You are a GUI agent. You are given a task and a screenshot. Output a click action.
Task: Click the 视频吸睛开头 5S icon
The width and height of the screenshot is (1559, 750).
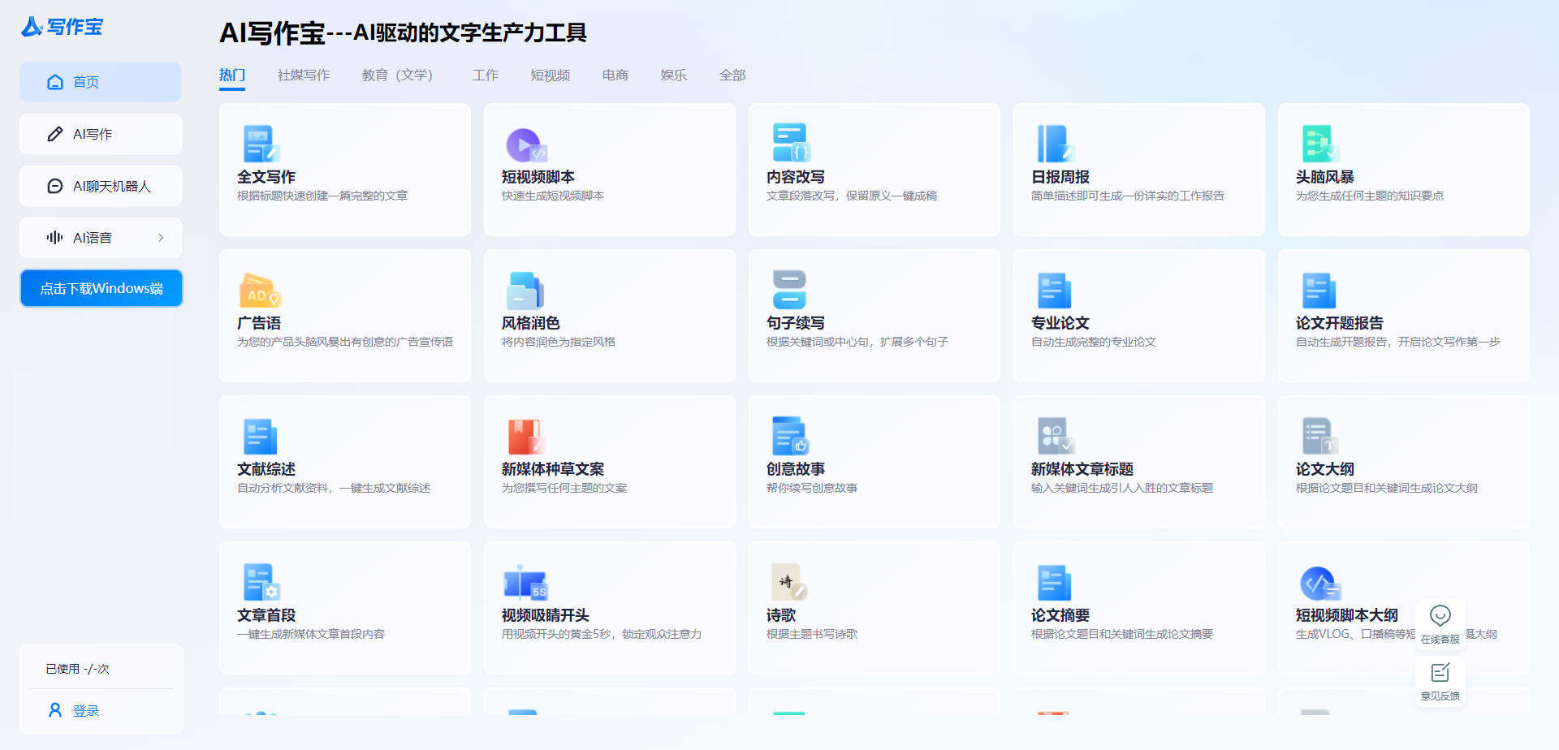(525, 583)
